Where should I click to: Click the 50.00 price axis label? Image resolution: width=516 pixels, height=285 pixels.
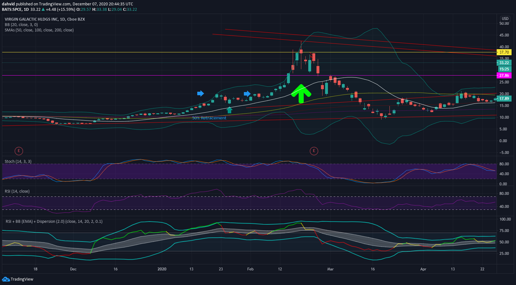pos(504,23)
